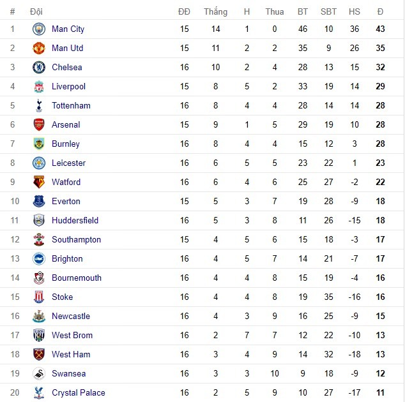Click the Đội column header
The height and width of the screenshot is (402, 405).
point(36,11)
